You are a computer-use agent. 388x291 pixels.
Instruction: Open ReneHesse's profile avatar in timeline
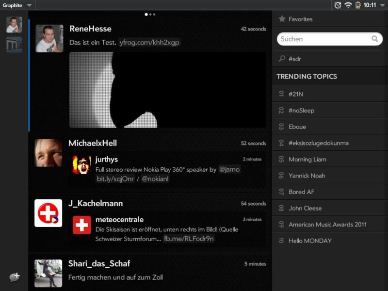click(x=49, y=38)
